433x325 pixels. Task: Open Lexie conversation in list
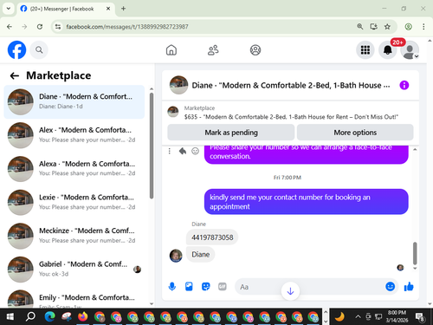pyautogui.click(x=74, y=202)
